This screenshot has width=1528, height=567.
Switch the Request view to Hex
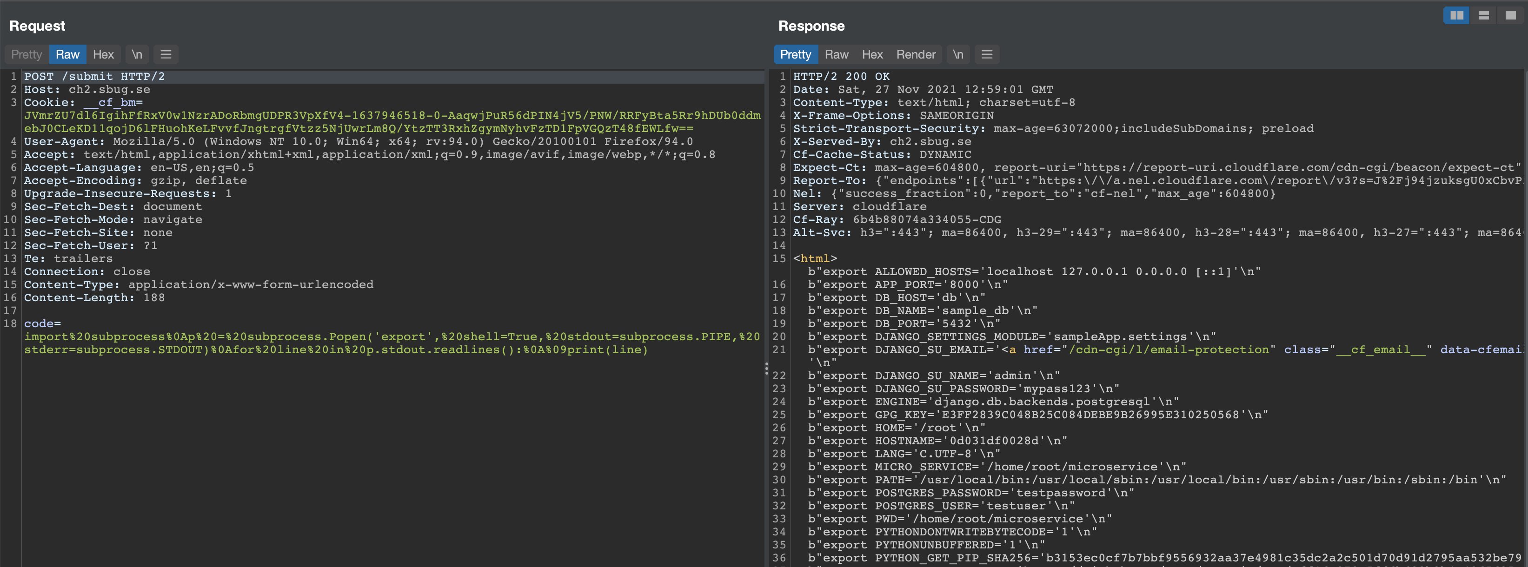tap(104, 54)
